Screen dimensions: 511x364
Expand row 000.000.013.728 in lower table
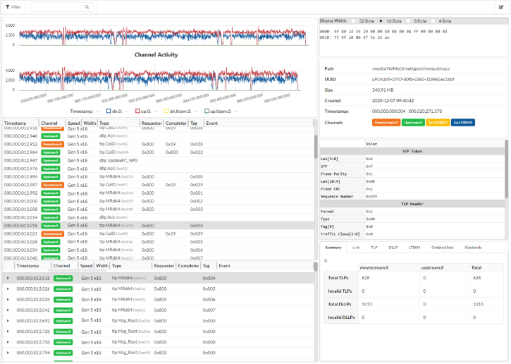8,332
